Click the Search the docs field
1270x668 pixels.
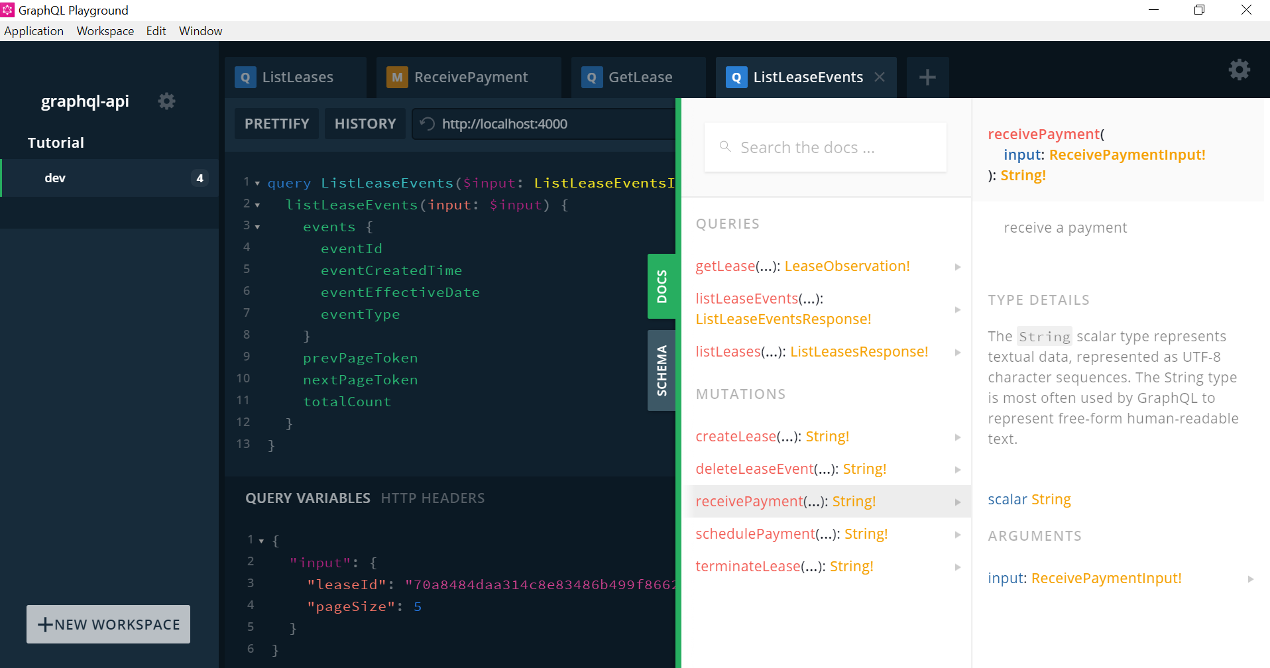(x=825, y=147)
